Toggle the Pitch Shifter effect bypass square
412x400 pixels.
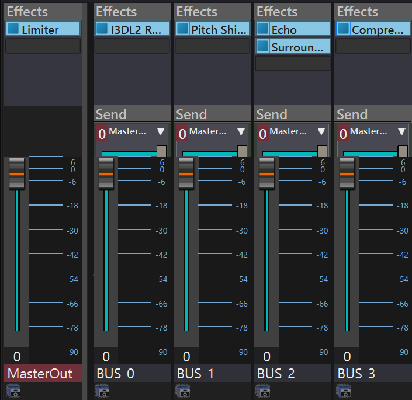point(182,29)
